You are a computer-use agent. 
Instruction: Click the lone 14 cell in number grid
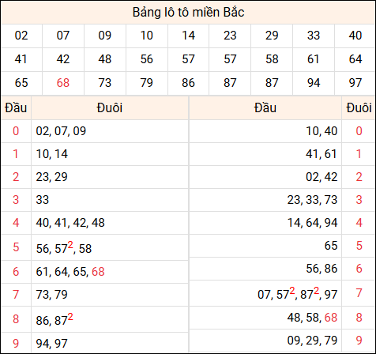tap(188, 36)
